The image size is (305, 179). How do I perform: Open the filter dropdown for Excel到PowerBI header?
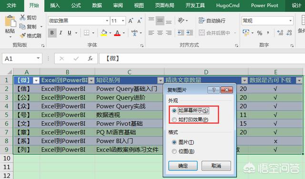(x=91, y=80)
